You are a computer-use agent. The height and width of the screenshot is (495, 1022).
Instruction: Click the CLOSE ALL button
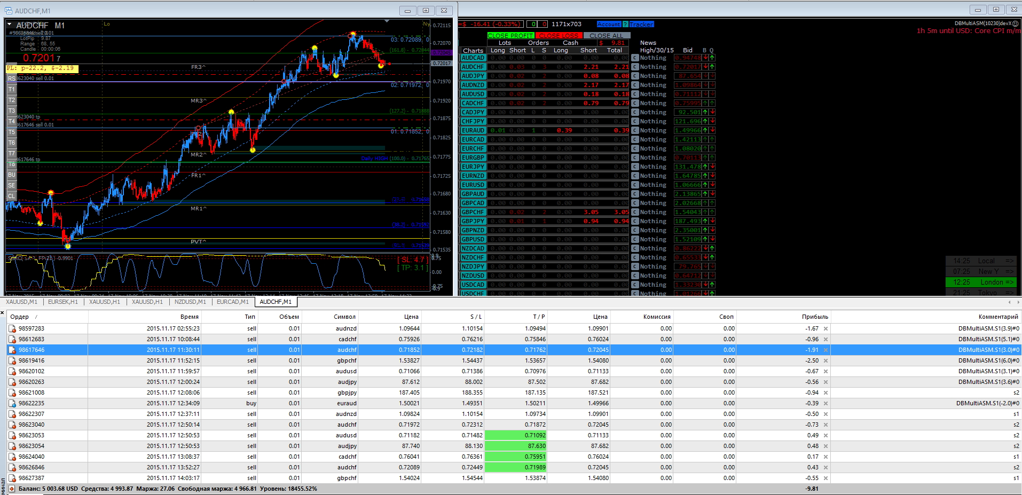coord(606,35)
